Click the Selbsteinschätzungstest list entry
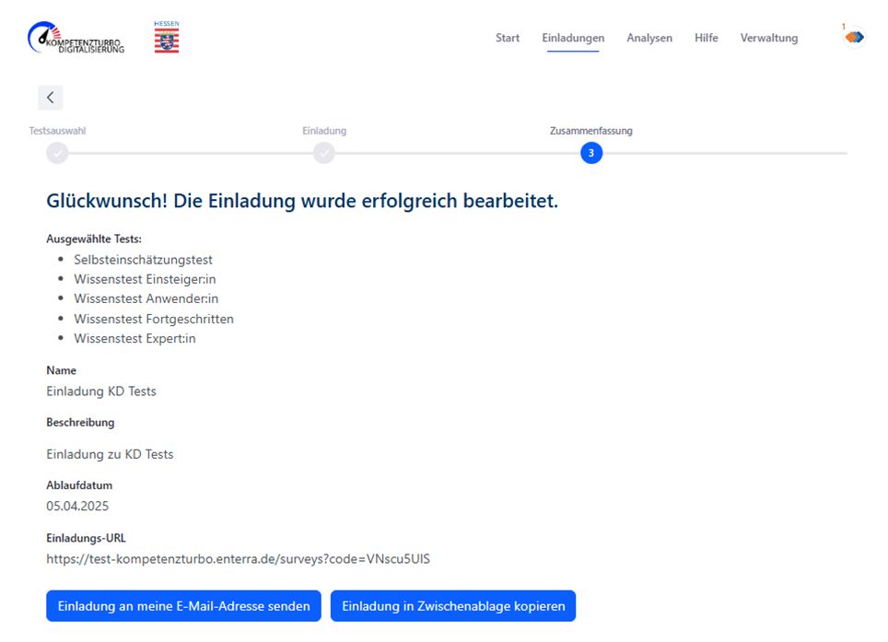The height and width of the screenshot is (642, 888). [x=144, y=260]
